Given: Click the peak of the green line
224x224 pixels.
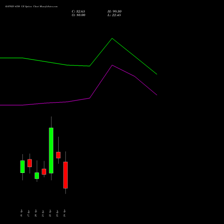Looking at the screenshot, I should click(112, 39).
